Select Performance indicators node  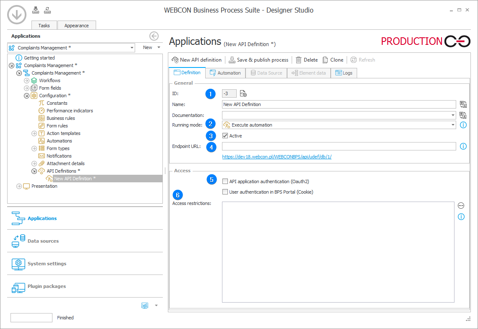point(70,111)
